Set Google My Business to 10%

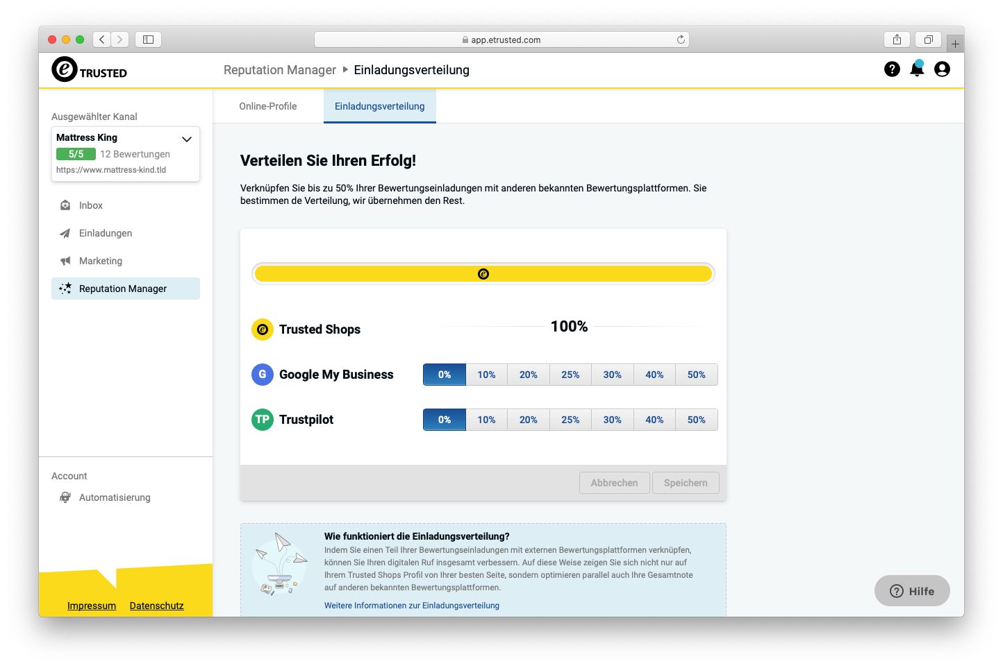486,375
